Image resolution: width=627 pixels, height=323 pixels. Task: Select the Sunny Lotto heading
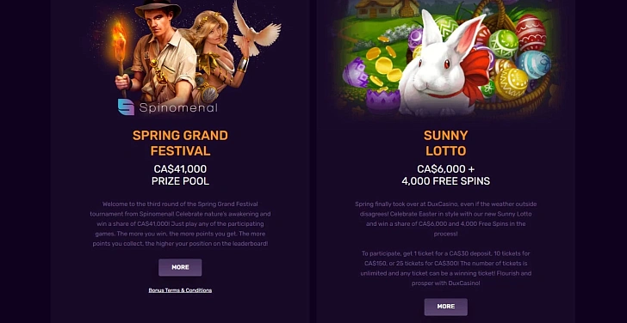pos(446,143)
